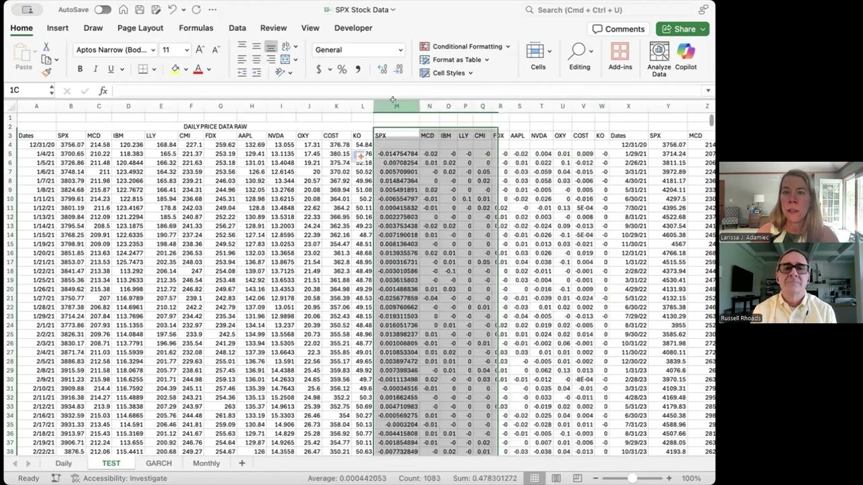Image resolution: width=863 pixels, height=485 pixels.
Task: Open the Formulas ribbon tab
Action: tap(196, 28)
